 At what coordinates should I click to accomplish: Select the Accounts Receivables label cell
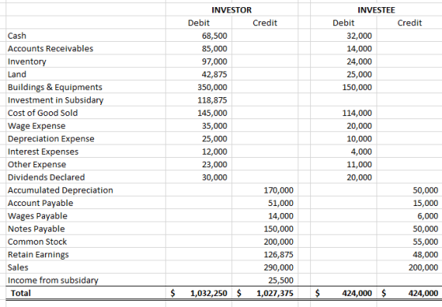coord(51,48)
